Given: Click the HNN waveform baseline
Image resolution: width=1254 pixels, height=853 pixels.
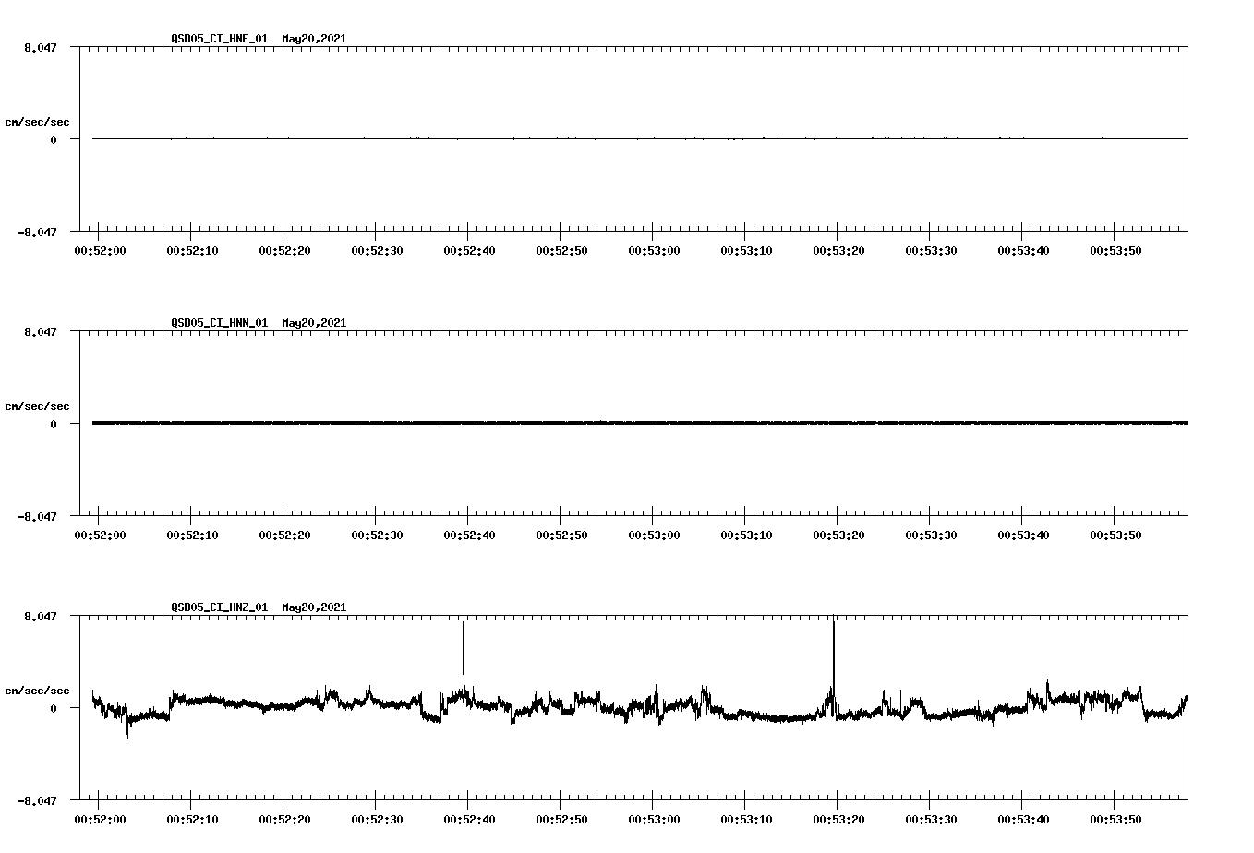Looking at the screenshot, I should [x=554, y=423].
